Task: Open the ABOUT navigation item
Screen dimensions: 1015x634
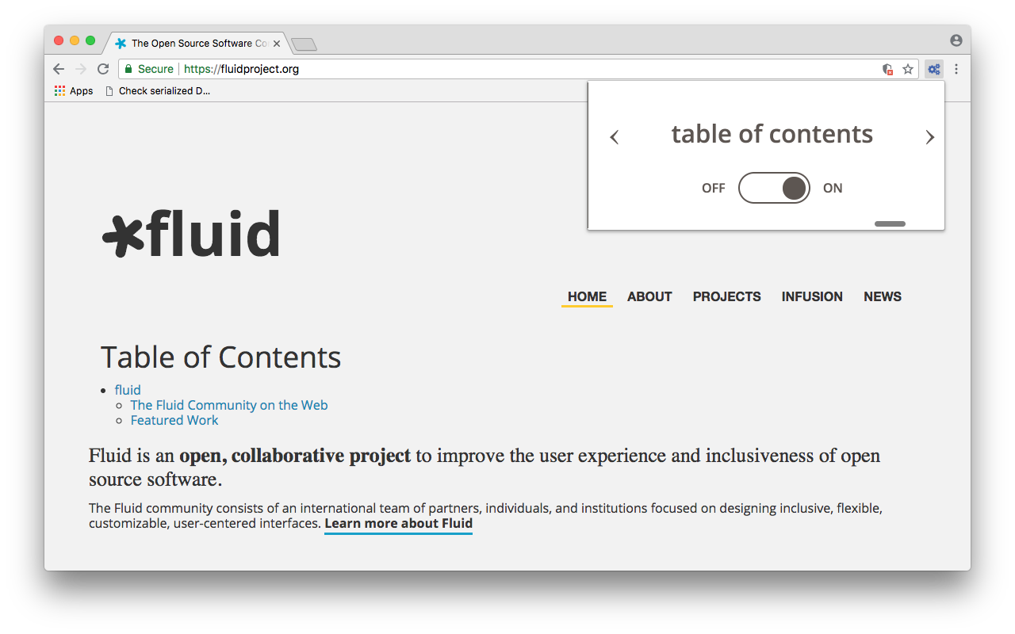Action: coord(649,296)
